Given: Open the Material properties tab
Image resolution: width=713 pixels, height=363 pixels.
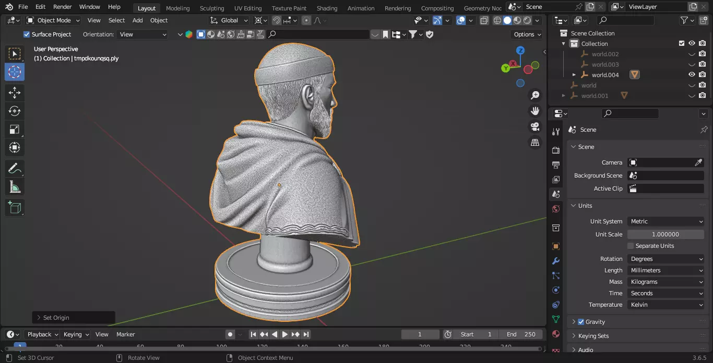Looking at the screenshot, I should 556,334.
